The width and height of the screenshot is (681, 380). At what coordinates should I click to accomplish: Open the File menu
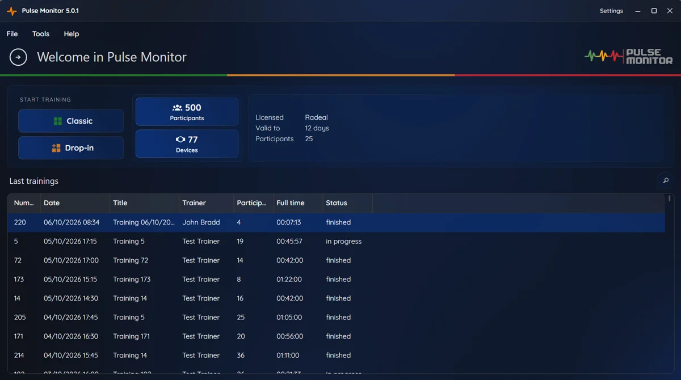[12, 34]
